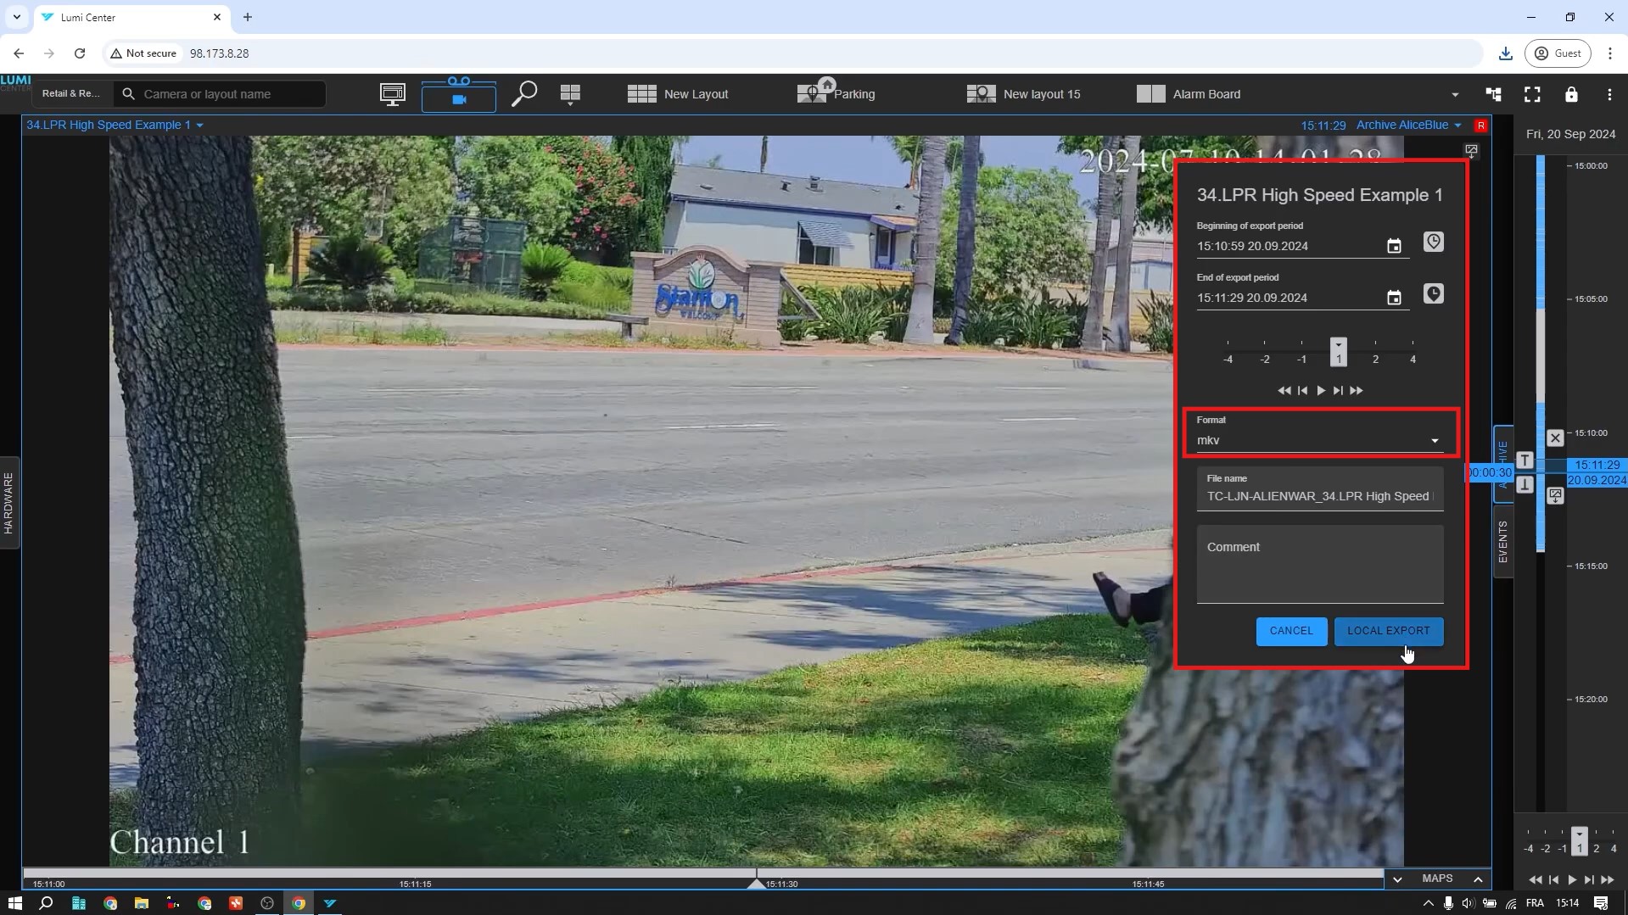Click the LOCAL EXPORT button

point(1388,631)
